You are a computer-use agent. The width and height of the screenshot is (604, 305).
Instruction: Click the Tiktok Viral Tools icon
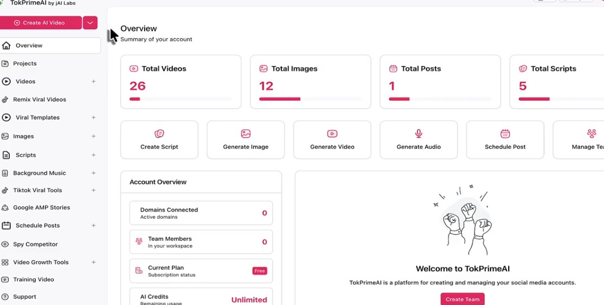tap(5, 191)
